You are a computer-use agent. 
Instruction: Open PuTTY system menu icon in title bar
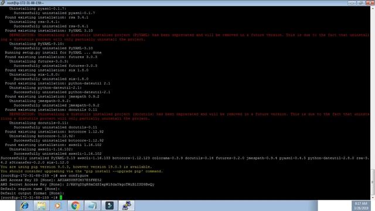pyautogui.click(x=2, y=3)
